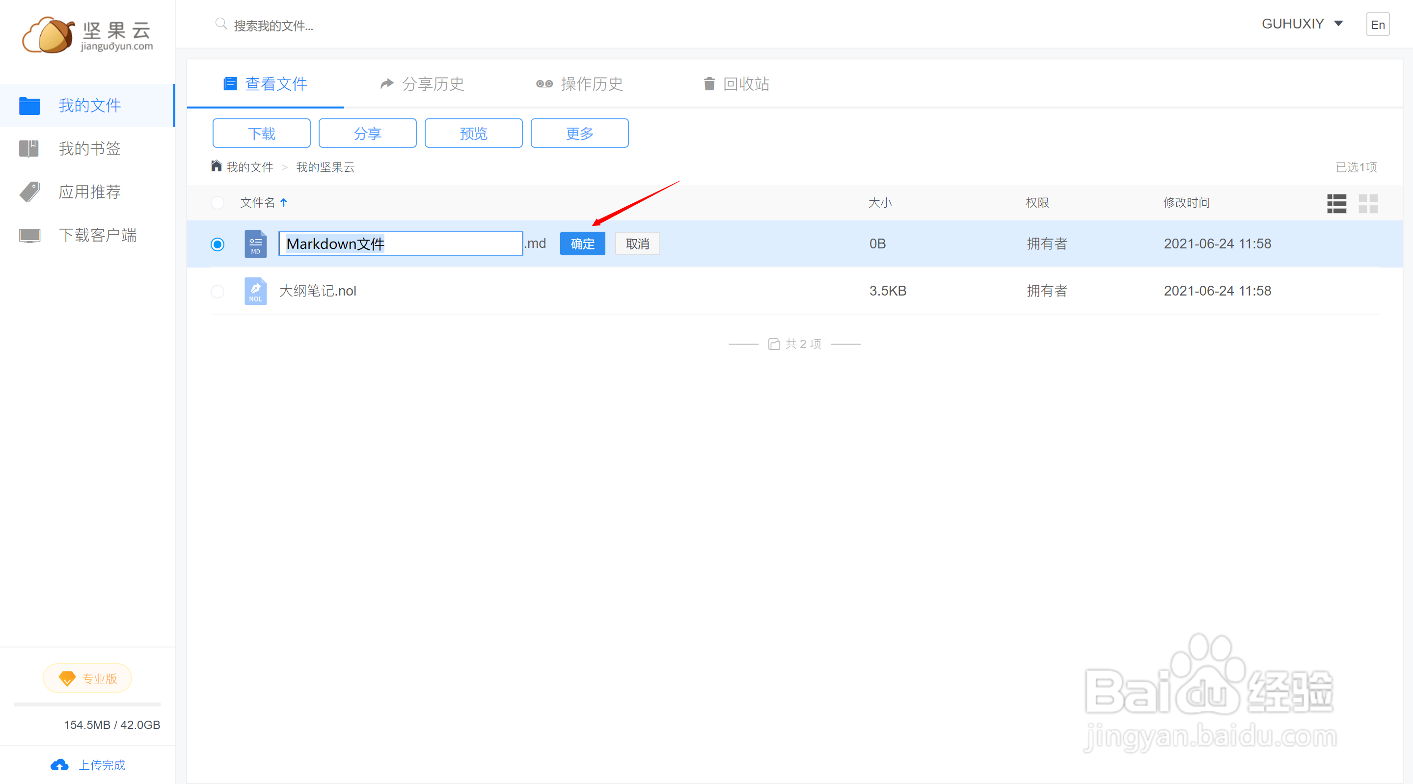Click 154.5MB / 42.0GB storage text

tap(112, 725)
